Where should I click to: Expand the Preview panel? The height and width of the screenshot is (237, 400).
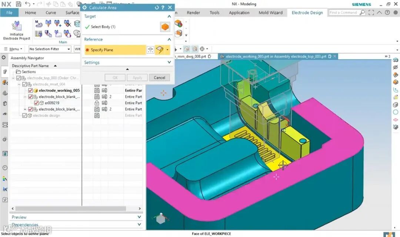click(x=139, y=217)
